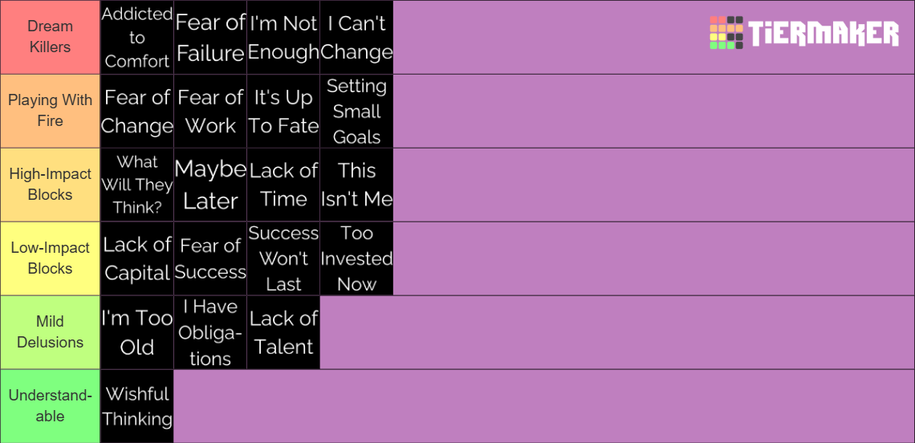Select the Mild Delusions tier label

click(51, 332)
